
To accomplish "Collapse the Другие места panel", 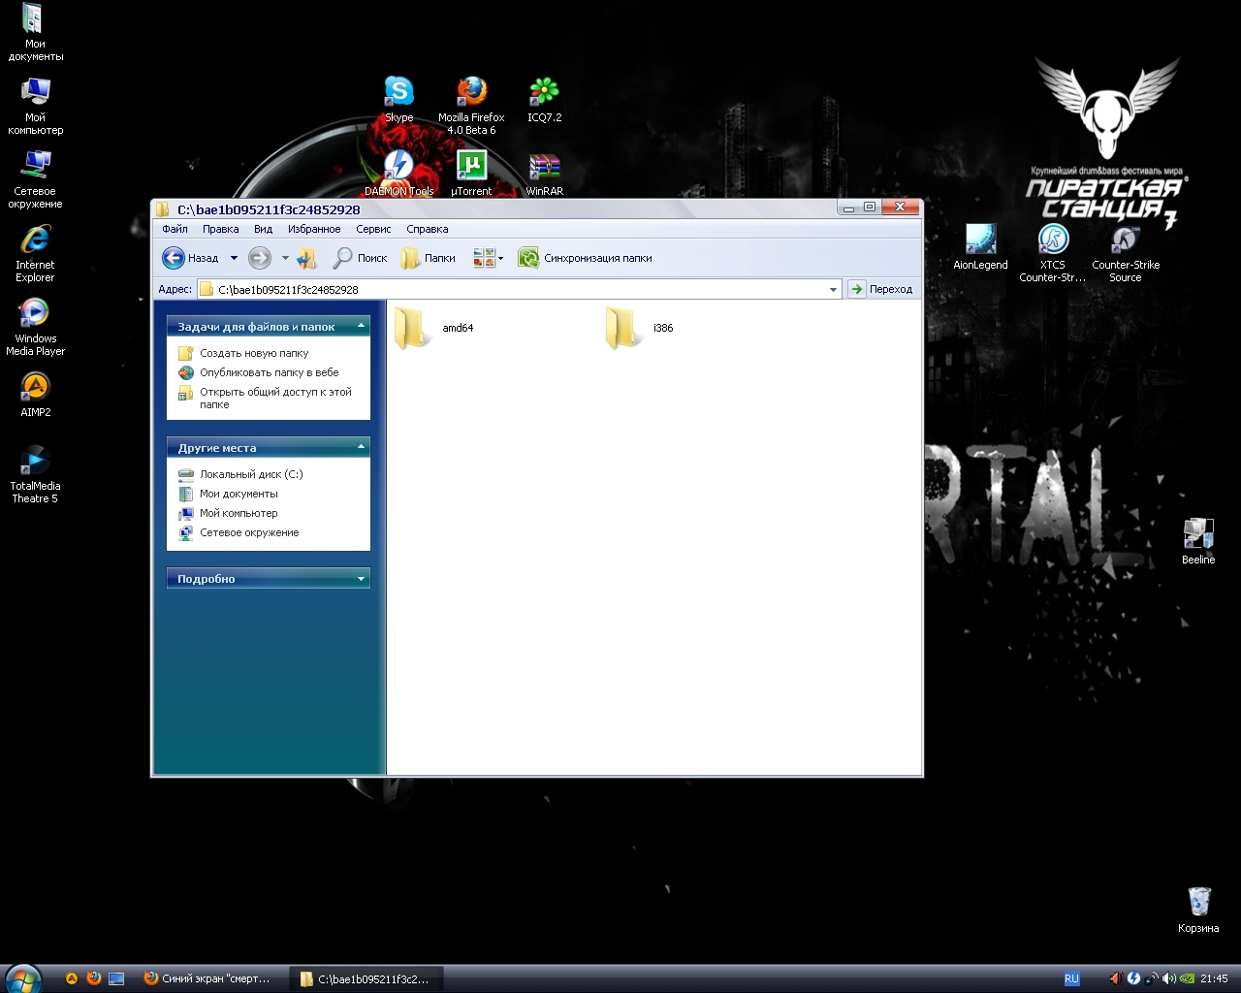I will click(362, 448).
